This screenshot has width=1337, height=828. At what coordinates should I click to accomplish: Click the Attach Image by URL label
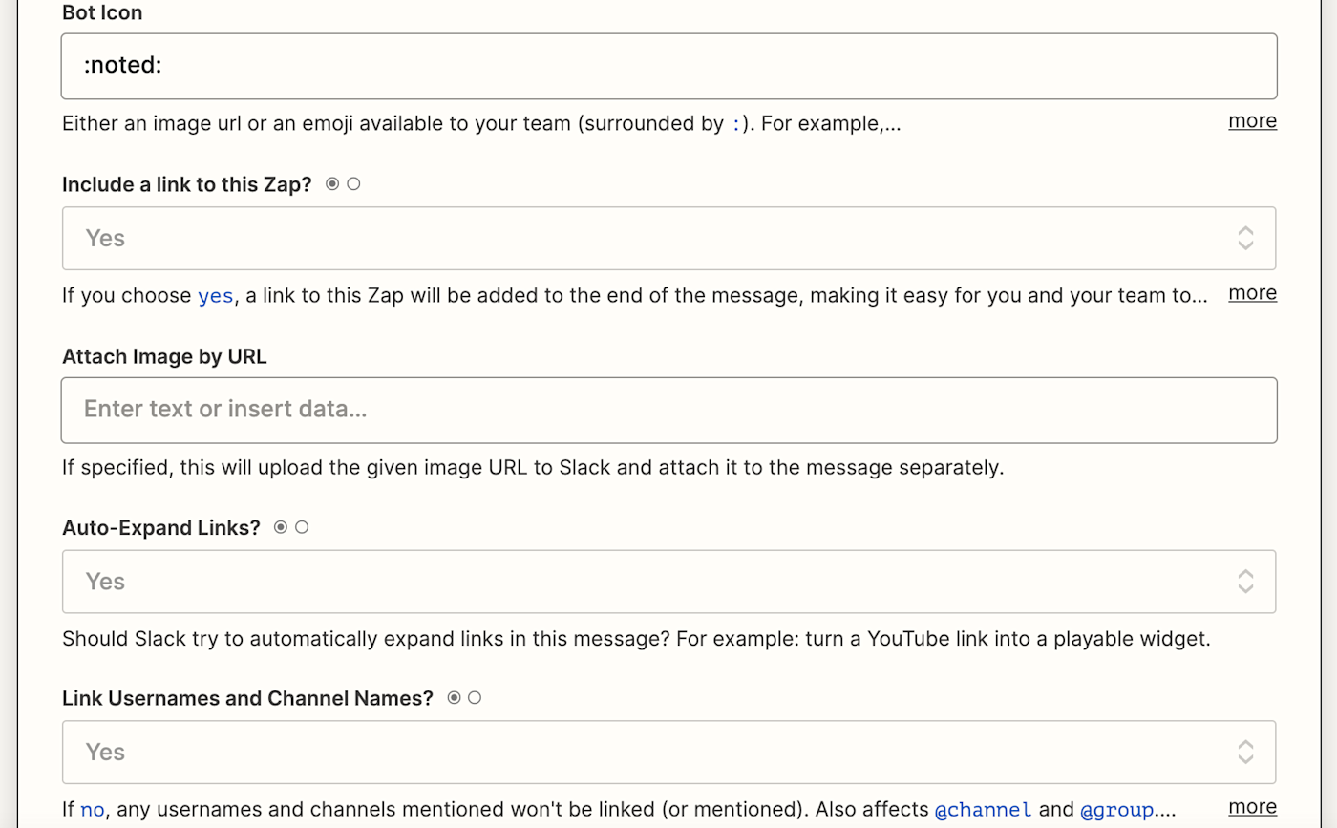(x=164, y=356)
